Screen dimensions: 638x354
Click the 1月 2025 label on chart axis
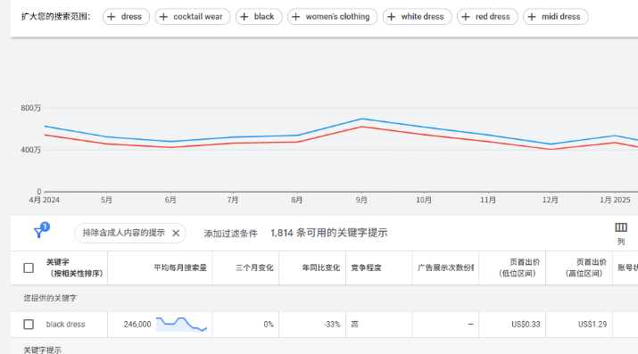pos(615,200)
